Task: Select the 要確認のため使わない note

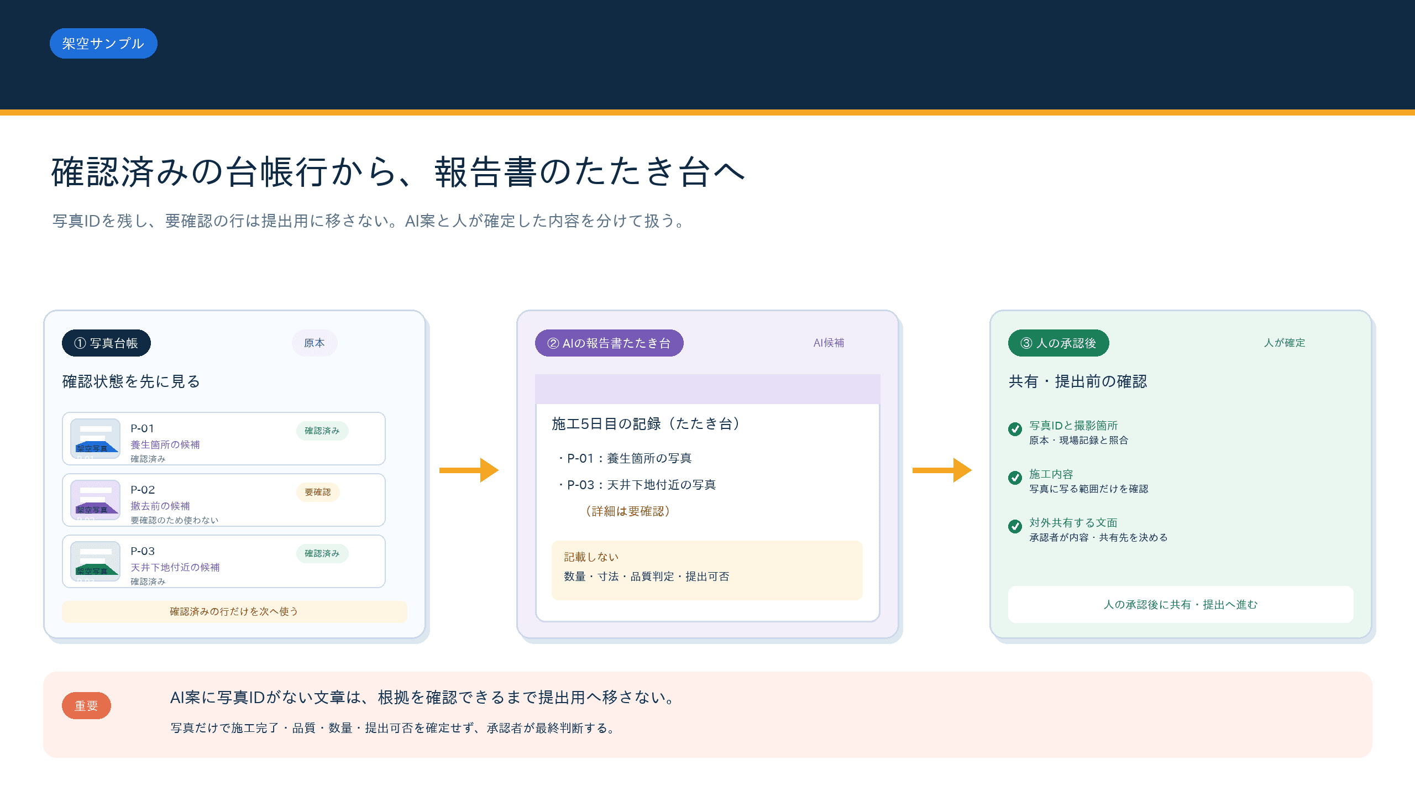Action: 175,520
